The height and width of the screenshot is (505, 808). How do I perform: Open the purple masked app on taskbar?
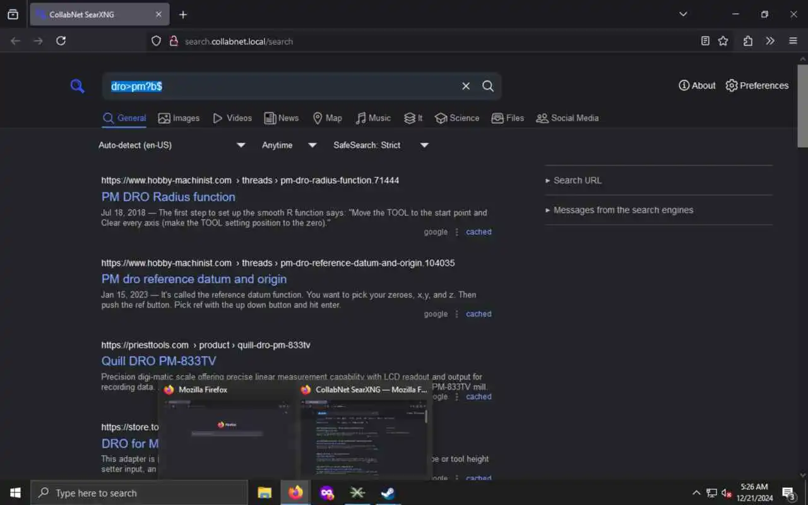326,493
